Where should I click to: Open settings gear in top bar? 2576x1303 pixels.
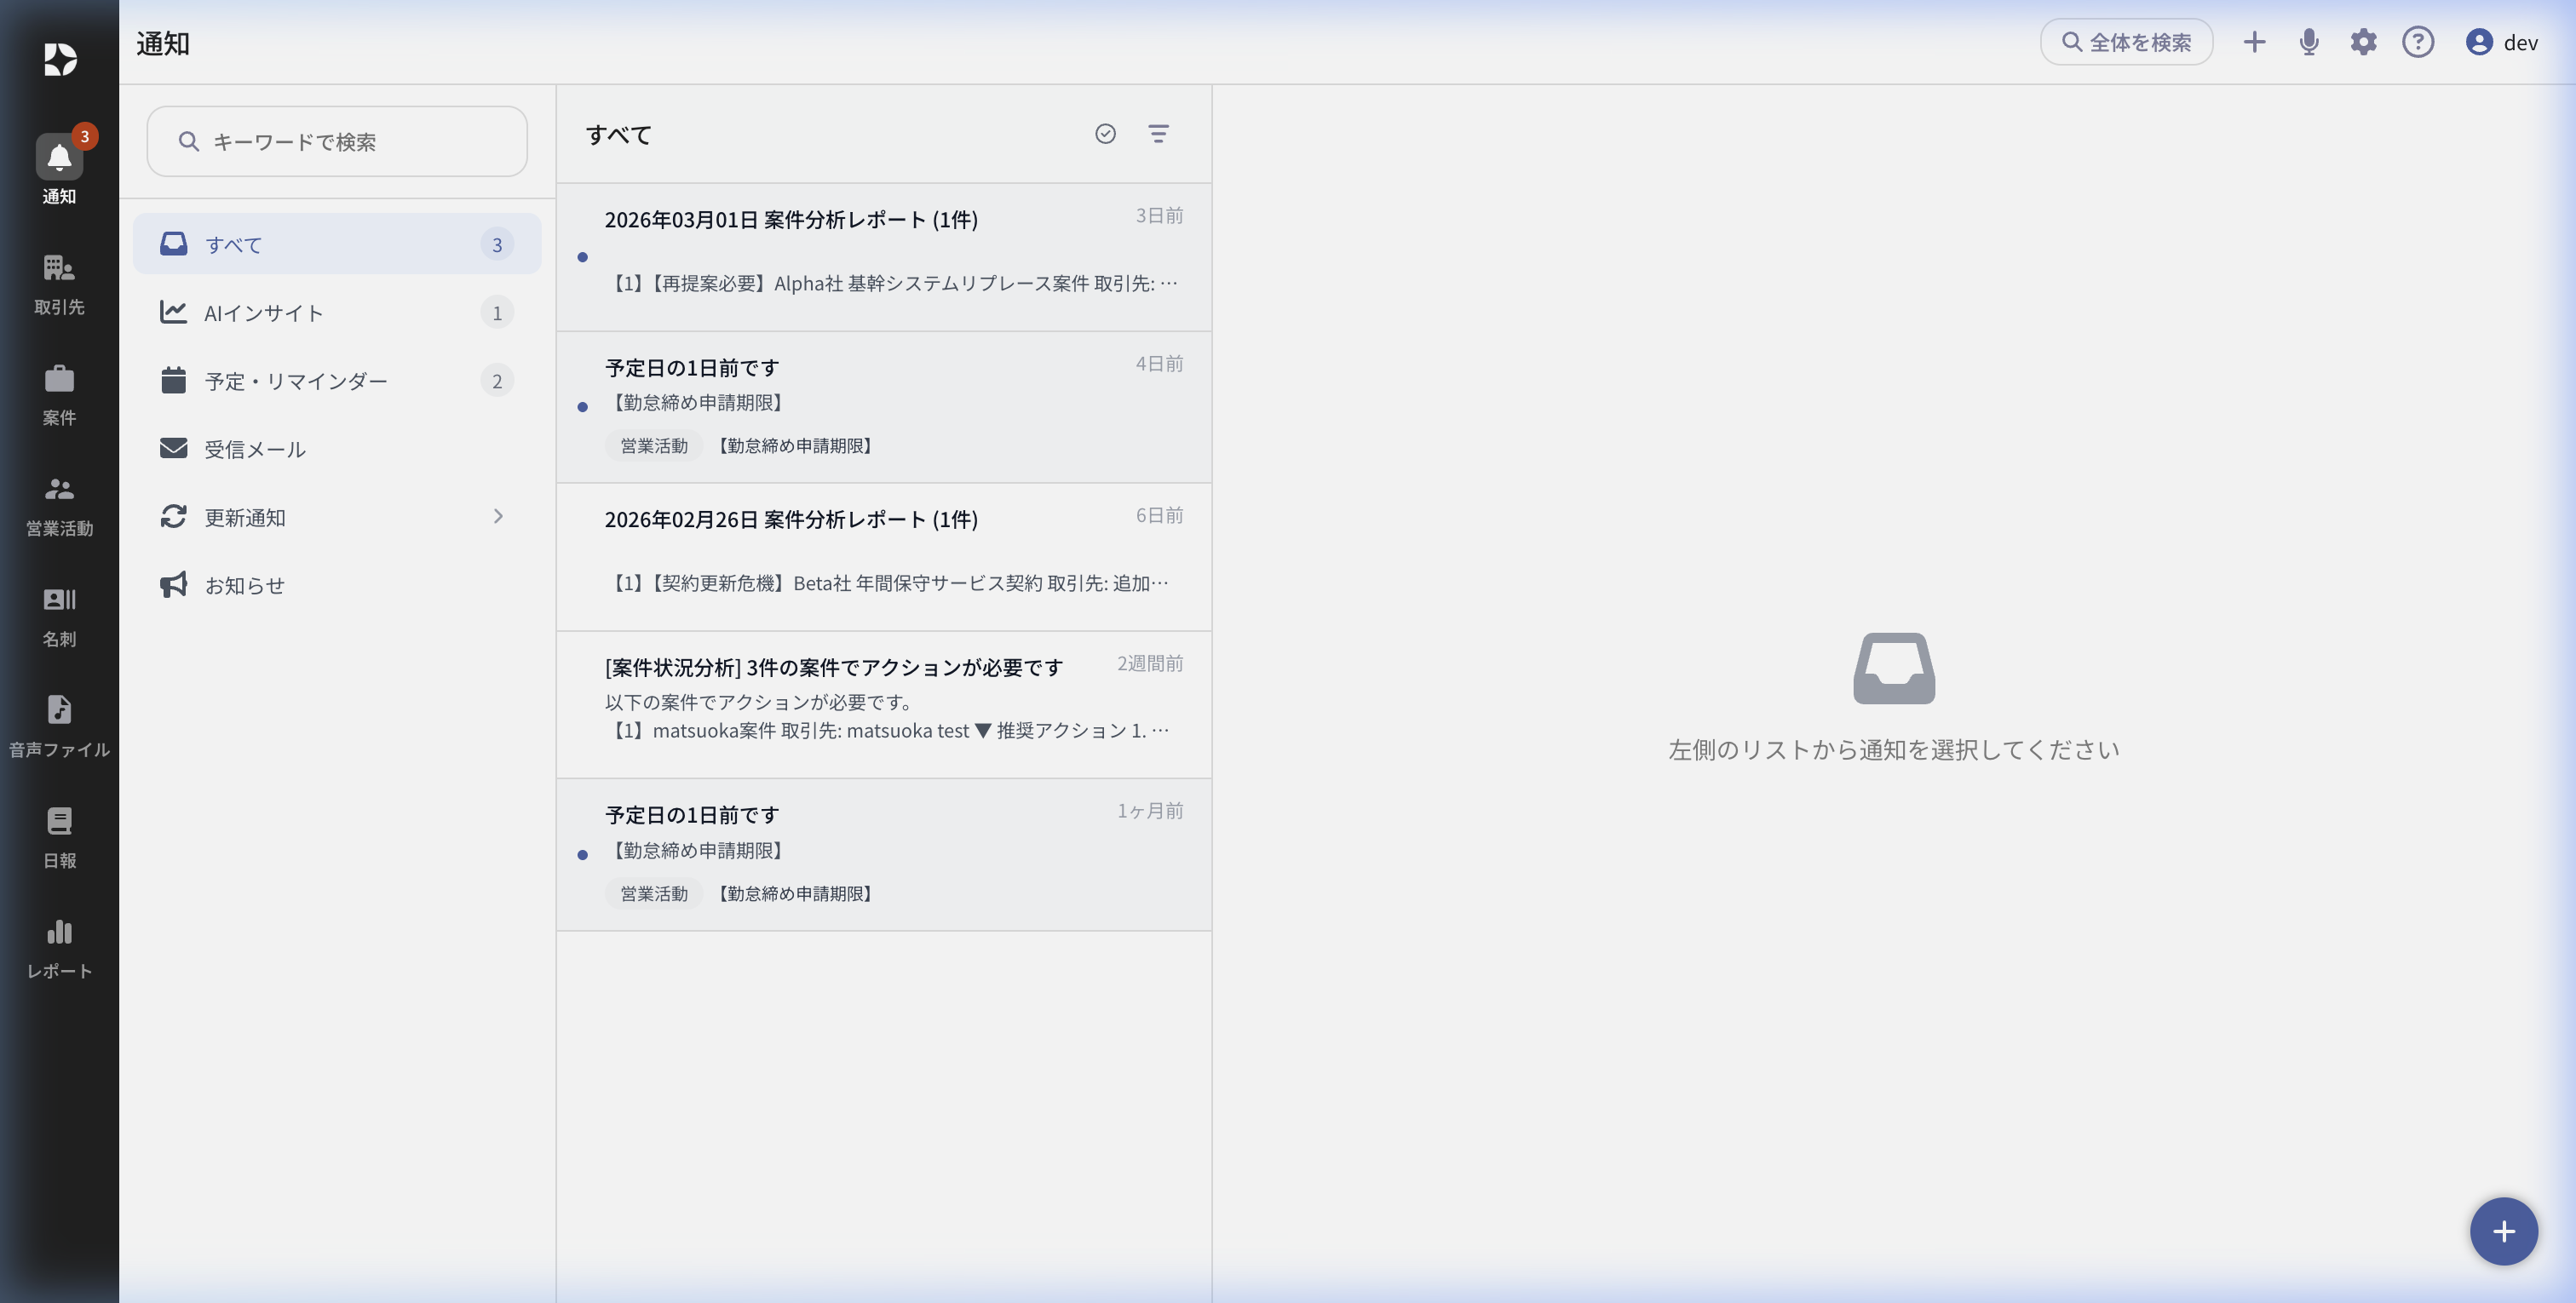tap(2363, 42)
